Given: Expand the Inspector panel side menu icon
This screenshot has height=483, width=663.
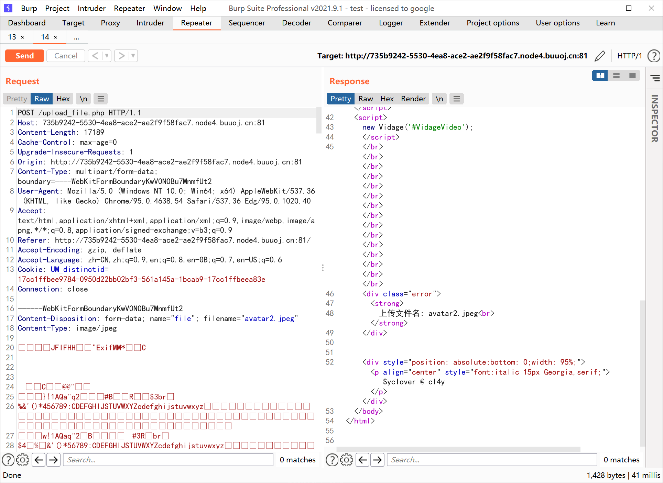Looking at the screenshot, I should (x=655, y=78).
